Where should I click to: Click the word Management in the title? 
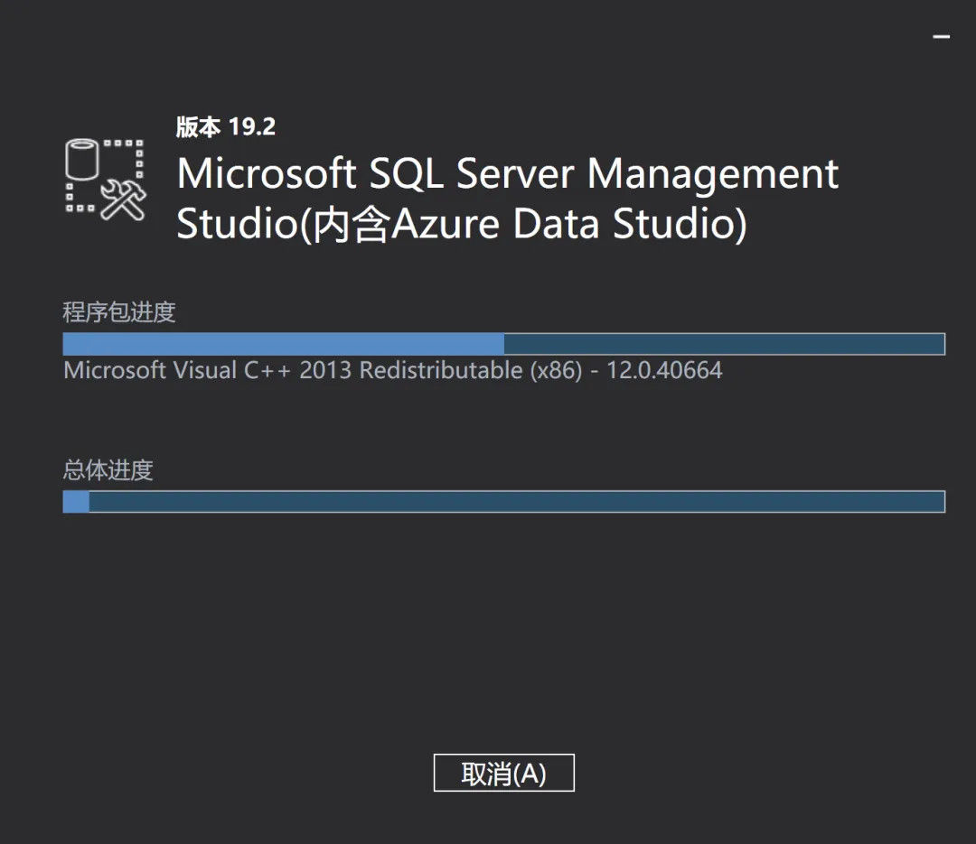pos(713,174)
